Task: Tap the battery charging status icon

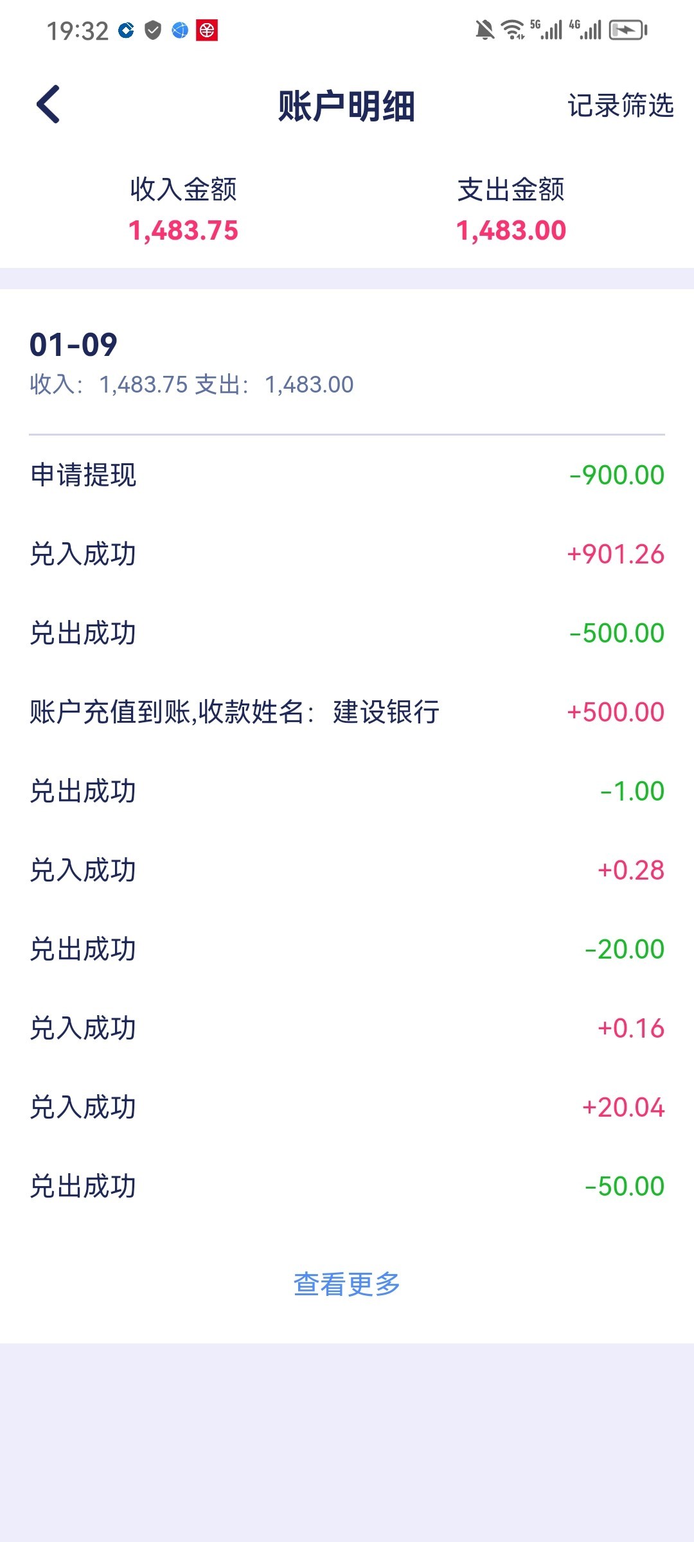Action: (628, 30)
